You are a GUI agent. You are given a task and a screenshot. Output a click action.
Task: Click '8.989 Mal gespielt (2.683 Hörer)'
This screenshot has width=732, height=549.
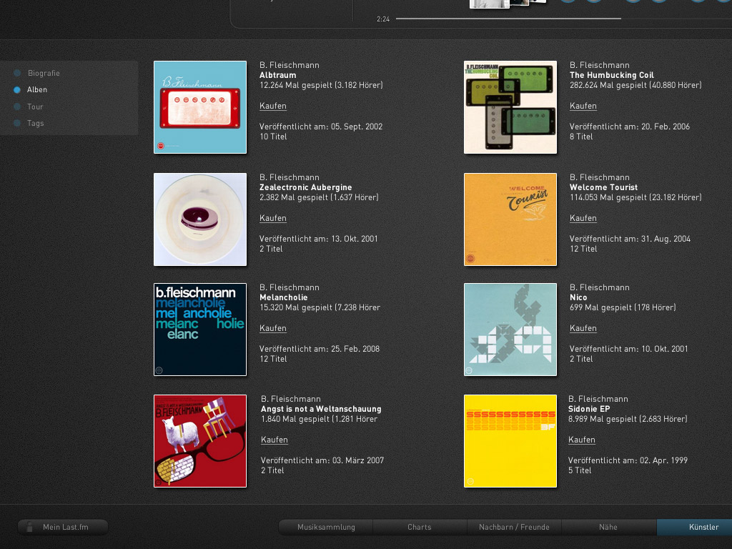(x=628, y=419)
